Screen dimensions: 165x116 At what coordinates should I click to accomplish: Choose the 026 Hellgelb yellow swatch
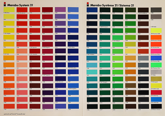(9, 30)
